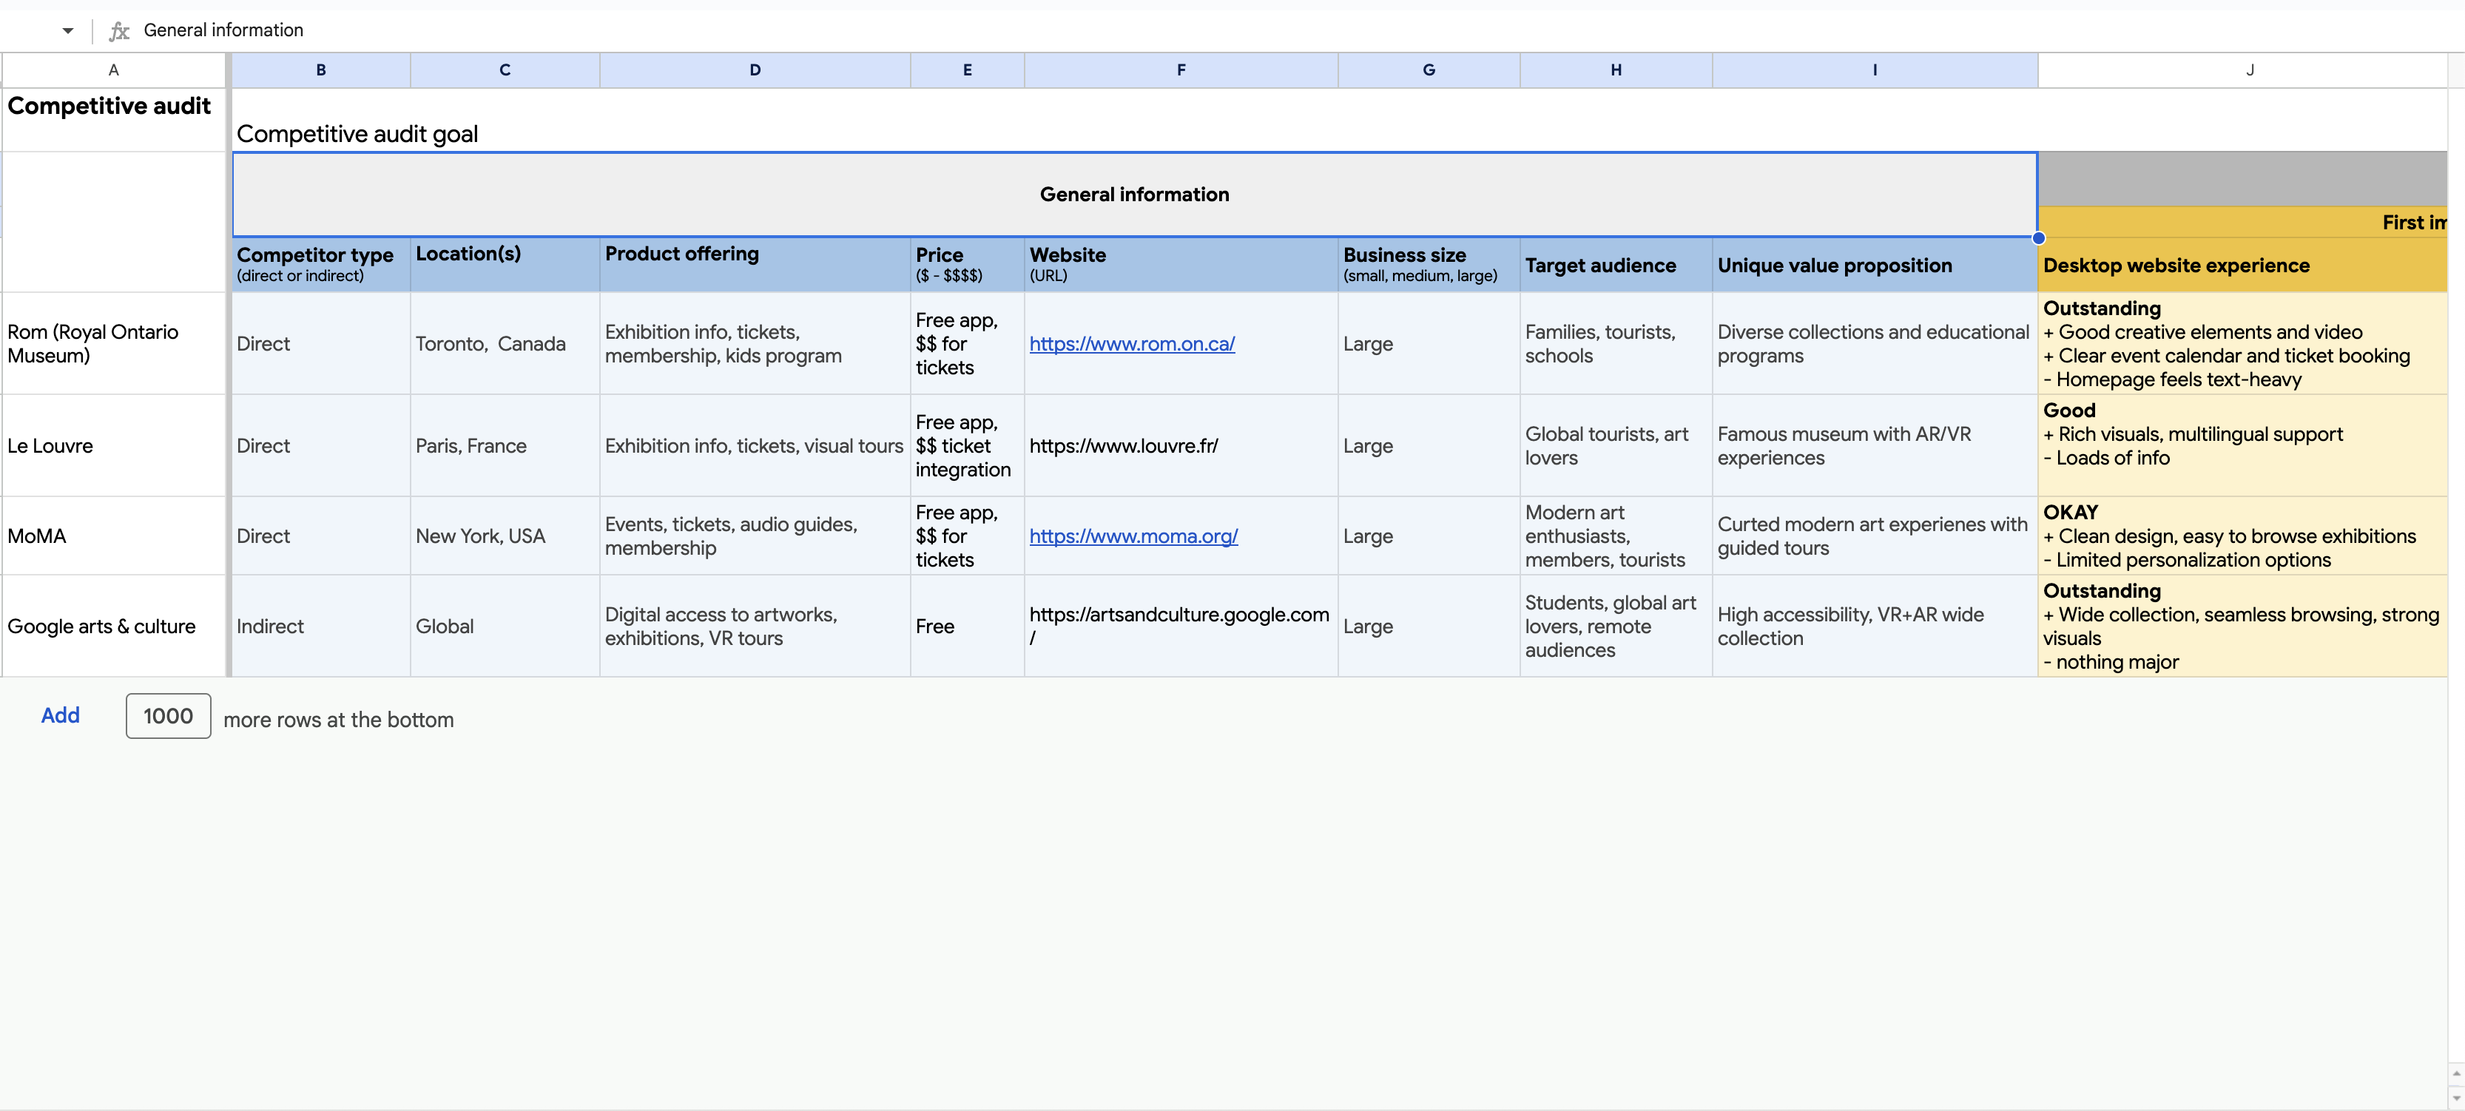The width and height of the screenshot is (2465, 1111).
Task: Open the name box dropdown arrow
Action: (x=67, y=30)
